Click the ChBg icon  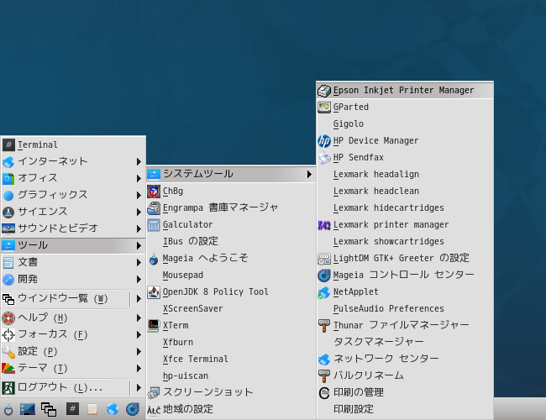pyautogui.click(x=154, y=192)
